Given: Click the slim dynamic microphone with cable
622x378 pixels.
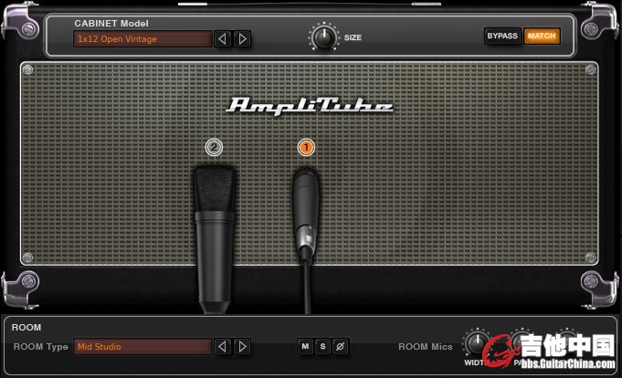Looking at the screenshot, I should [306, 239].
